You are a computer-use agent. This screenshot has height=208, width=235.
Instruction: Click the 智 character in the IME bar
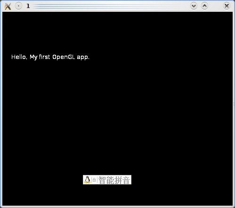coord(102,180)
